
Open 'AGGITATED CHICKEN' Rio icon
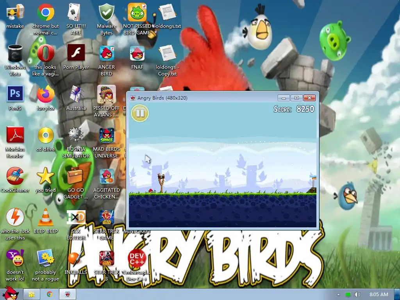pyautogui.click(x=107, y=176)
